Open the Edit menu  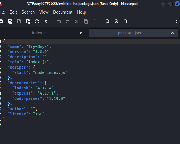coord(13,12)
